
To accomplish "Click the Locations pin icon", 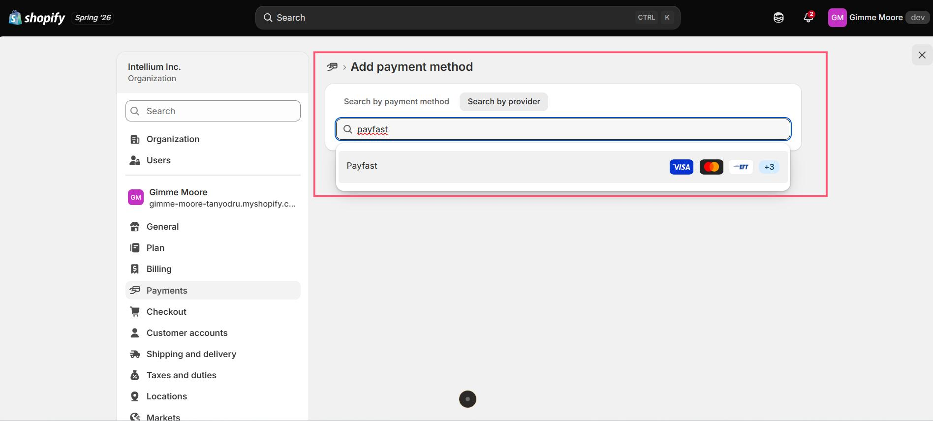I will point(135,396).
